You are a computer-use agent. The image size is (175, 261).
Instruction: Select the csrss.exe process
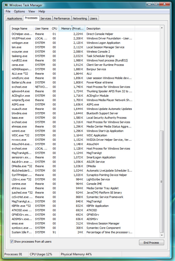pos(72,65)
